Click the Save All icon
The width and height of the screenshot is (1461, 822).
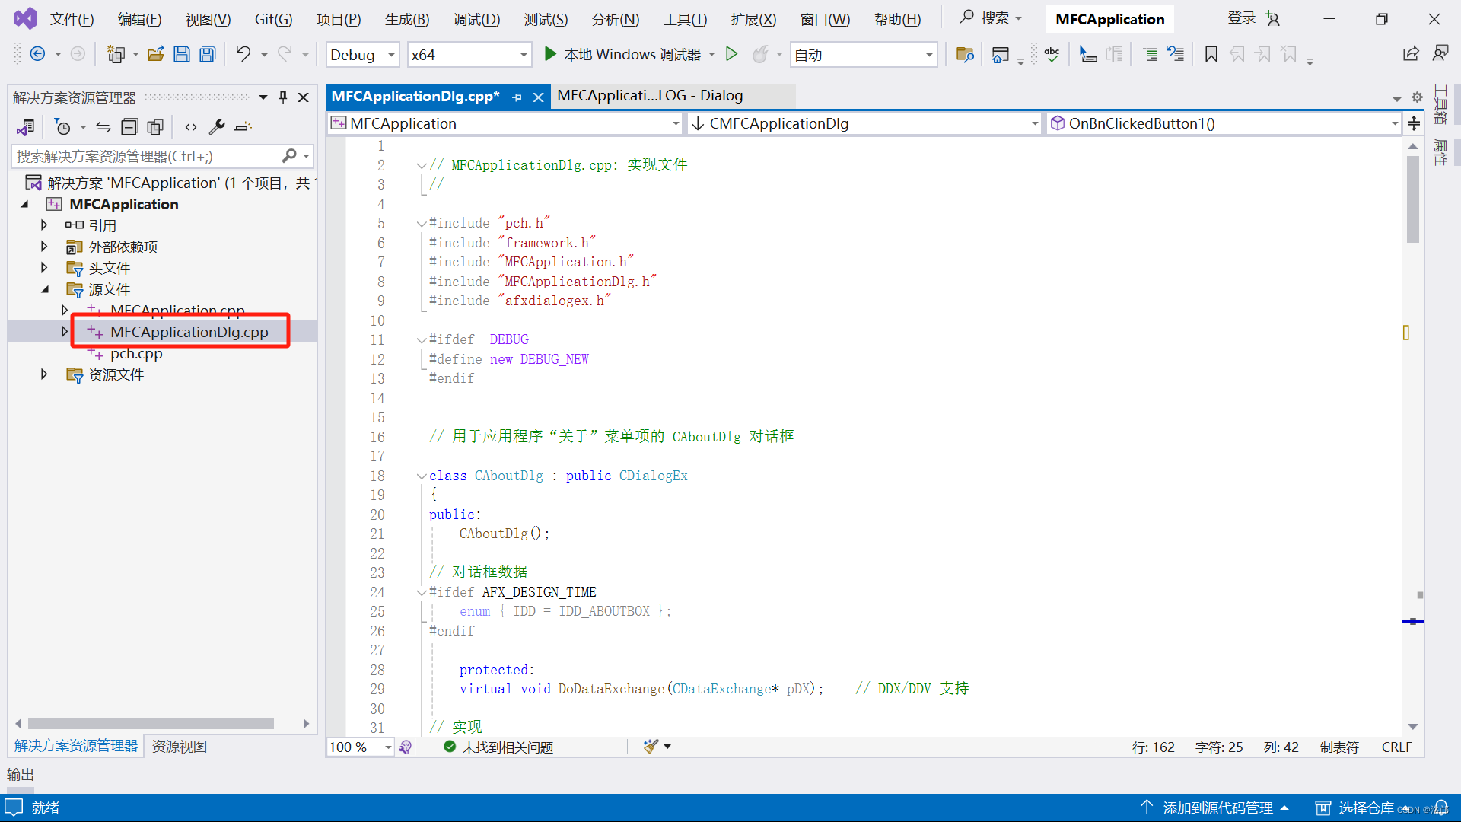207,54
